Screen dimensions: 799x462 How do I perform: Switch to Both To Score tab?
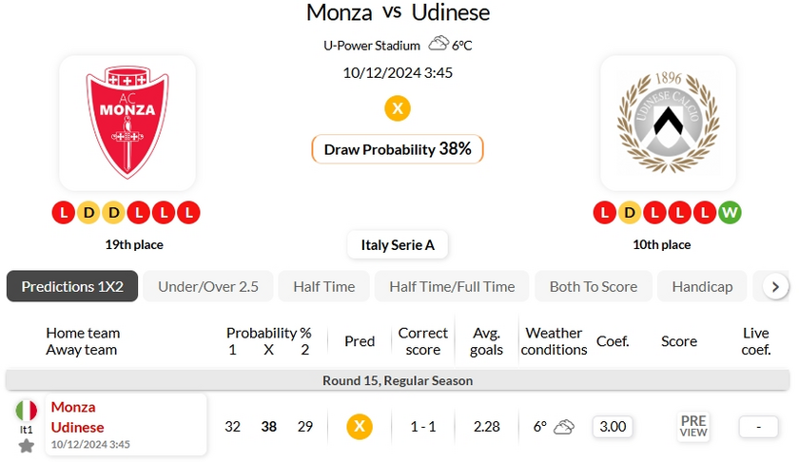click(594, 286)
